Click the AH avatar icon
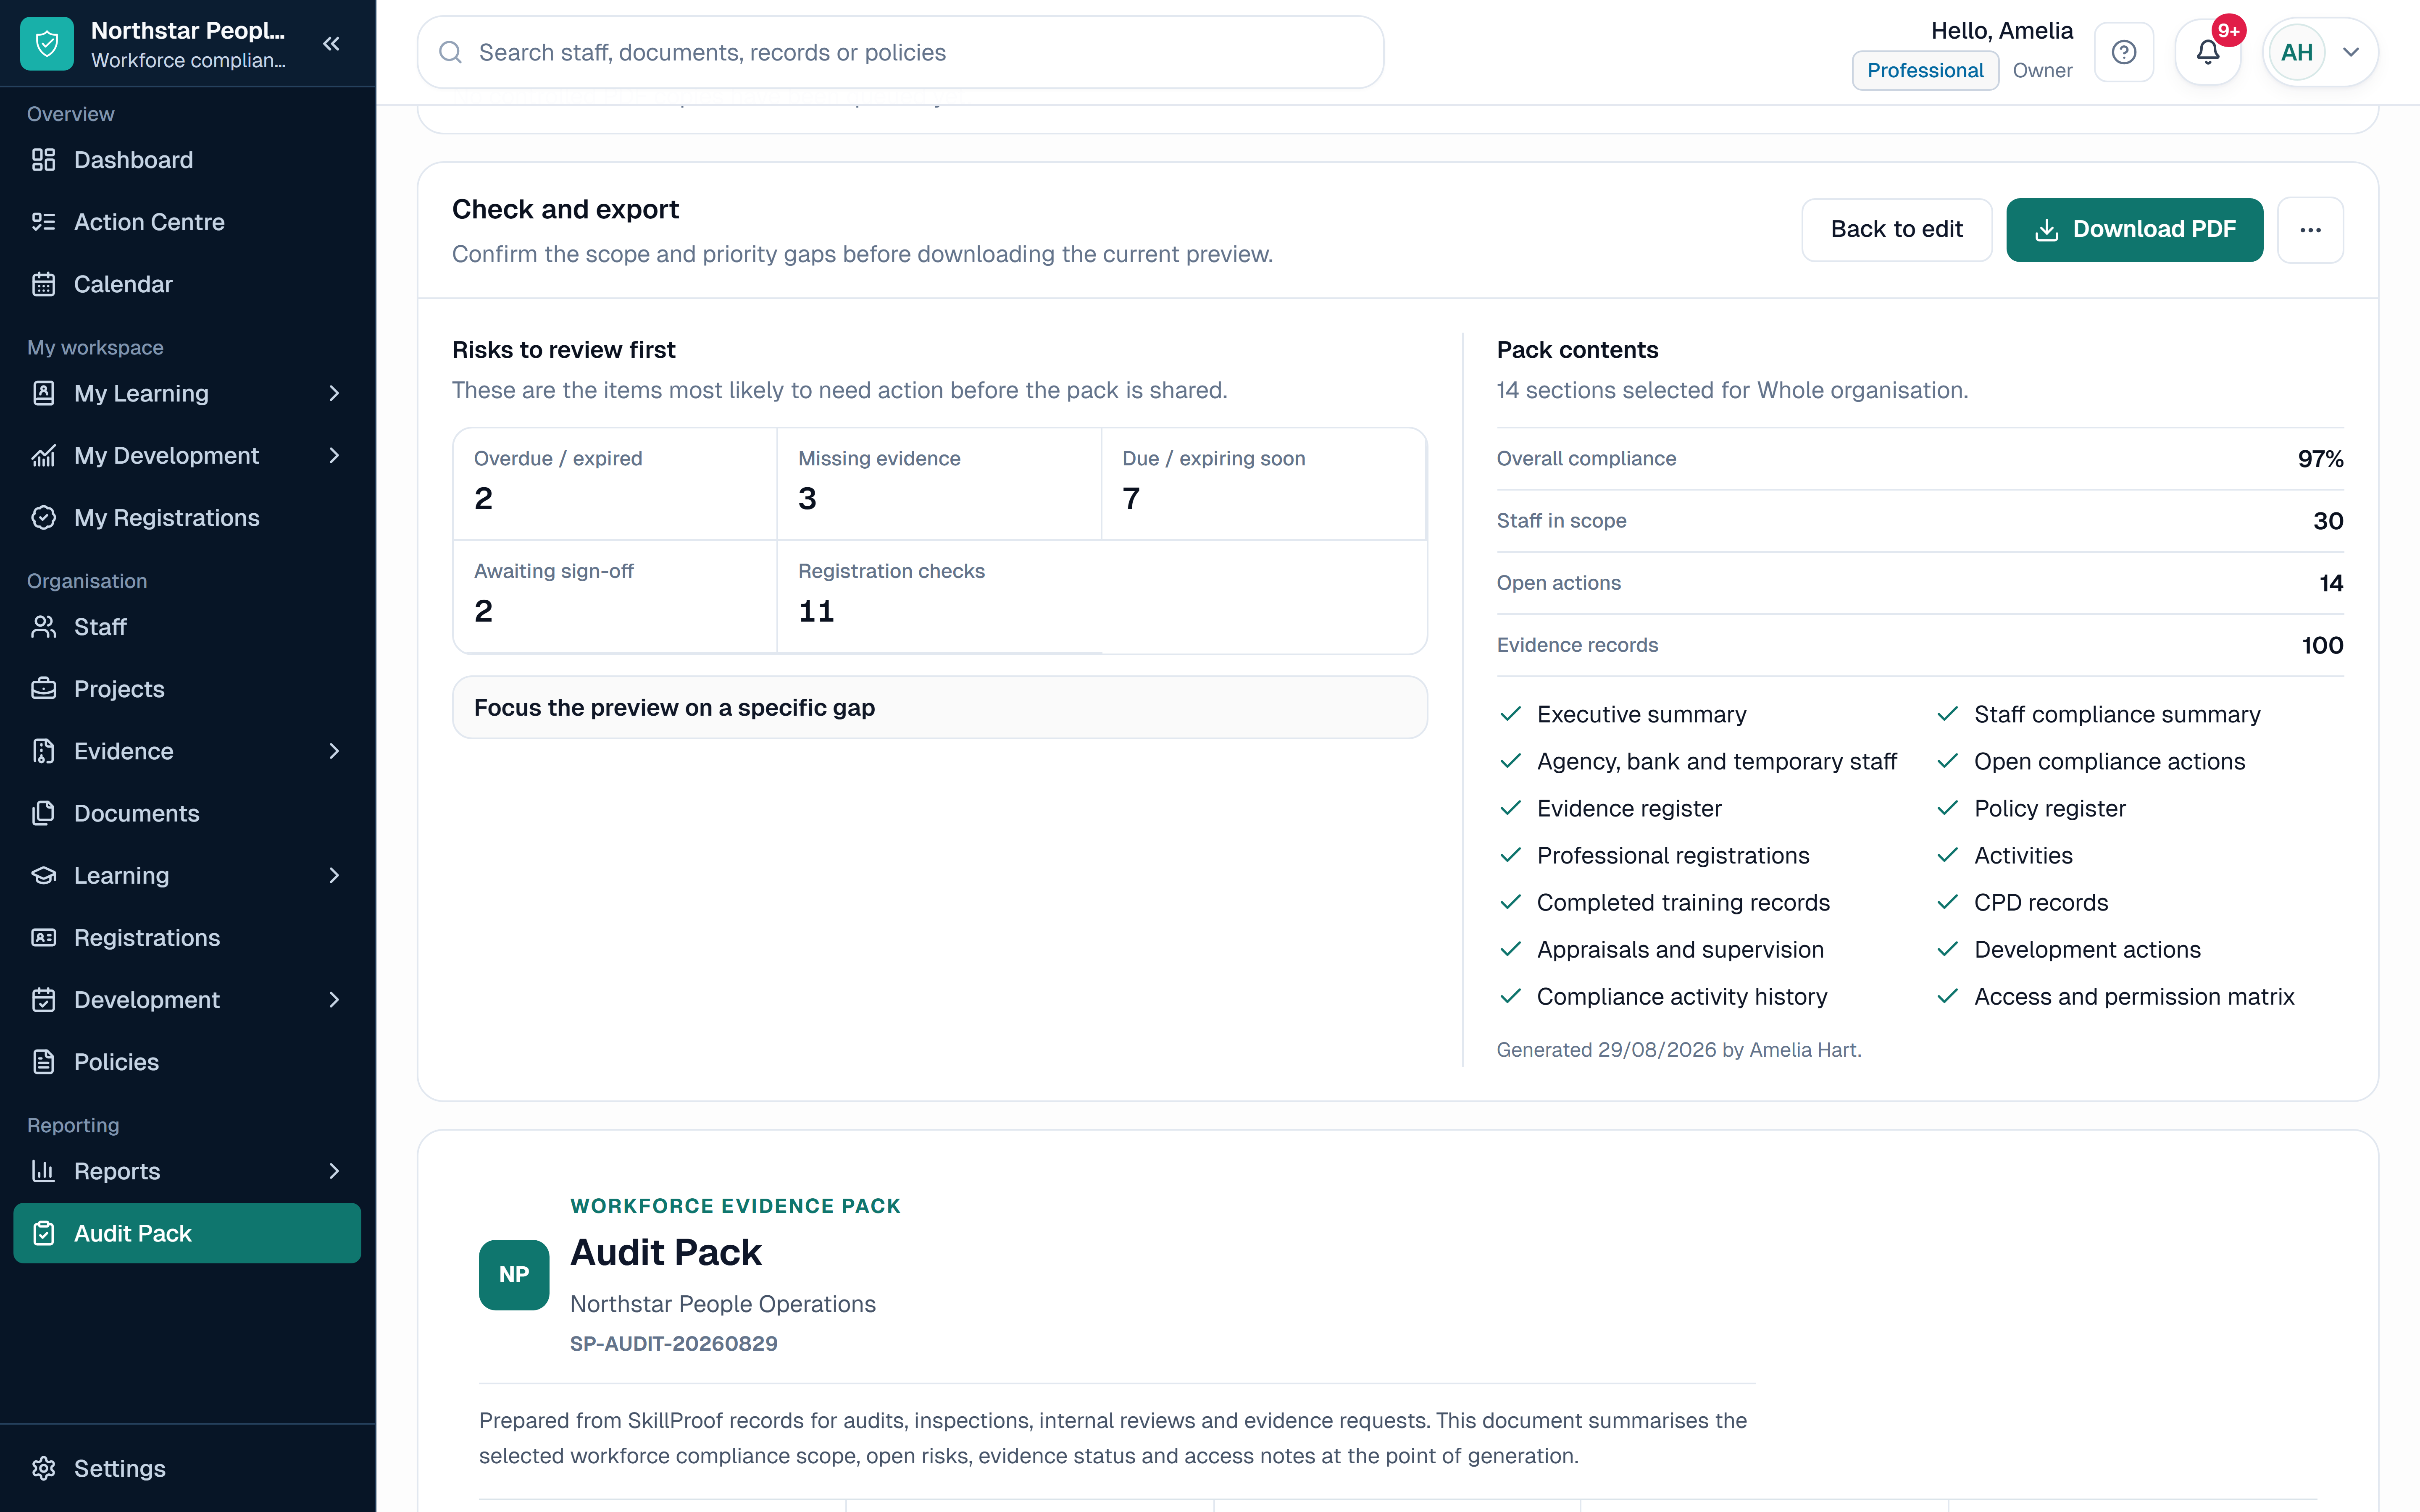Viewport: 2420px width, 1512px height. pos(2296,52)
